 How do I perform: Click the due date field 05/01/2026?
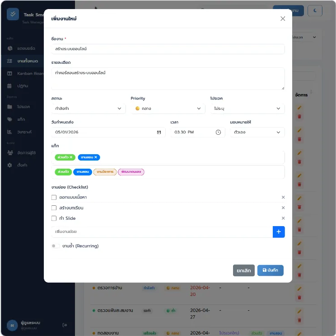click(x=108, y=132)
